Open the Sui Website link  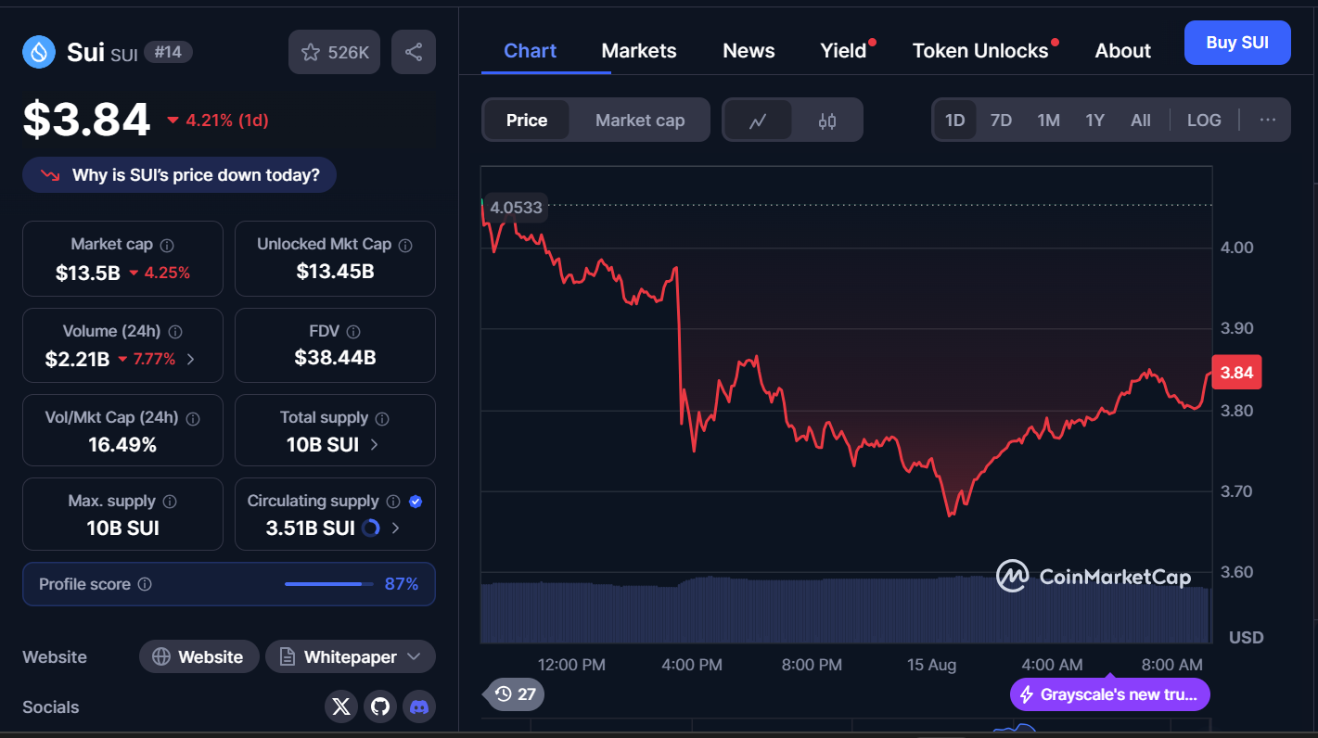[x=198, y=657]
